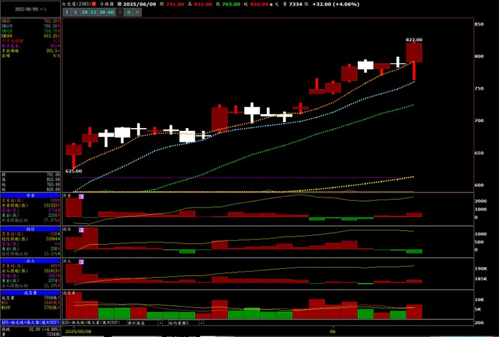Click the high price 822.00 in header
Screen dimensions: 499x337
pos(203,4)
